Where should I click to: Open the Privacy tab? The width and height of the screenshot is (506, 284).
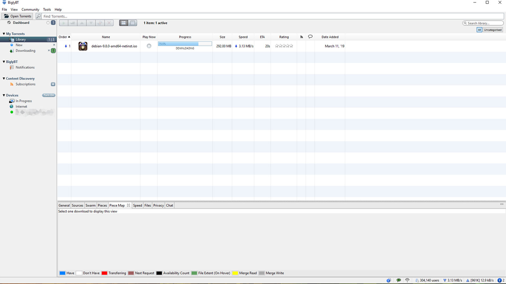158,205
